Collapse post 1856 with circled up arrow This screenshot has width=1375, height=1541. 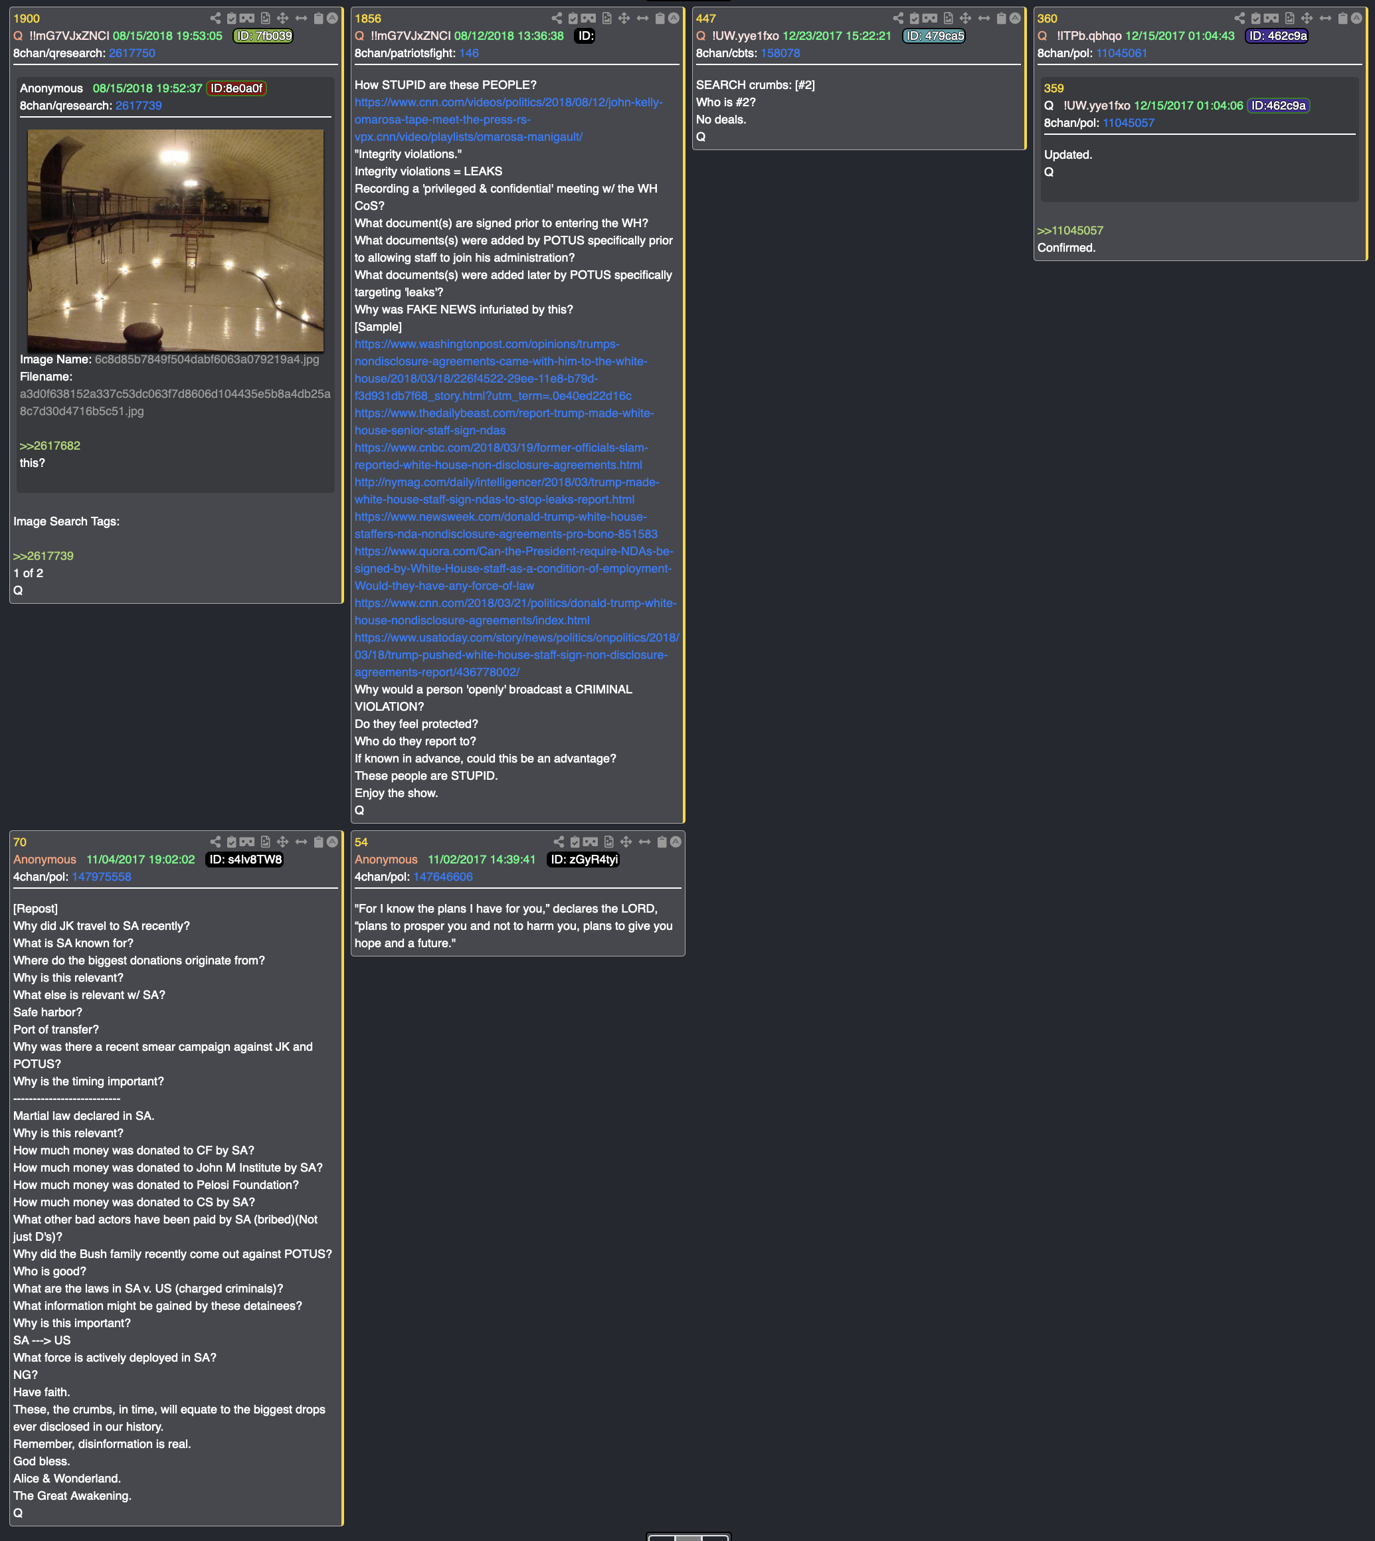[x=674, y=18]
